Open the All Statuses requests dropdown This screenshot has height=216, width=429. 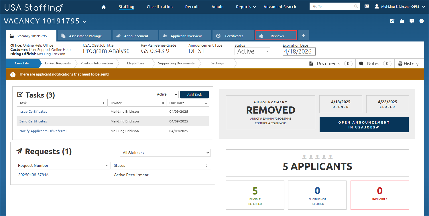(165, 153)
